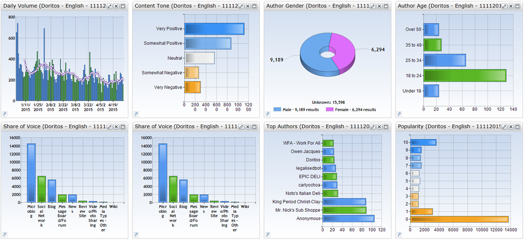Edit the Author Age panel with its pencil icon
This screenshot has height=240, width=524.
click(x=504, y=6)
